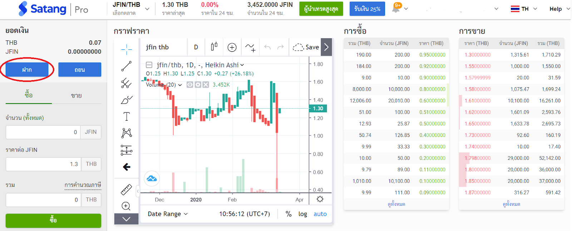
Task: Save the chart layout to cloud
Action: tap(306, 47)
